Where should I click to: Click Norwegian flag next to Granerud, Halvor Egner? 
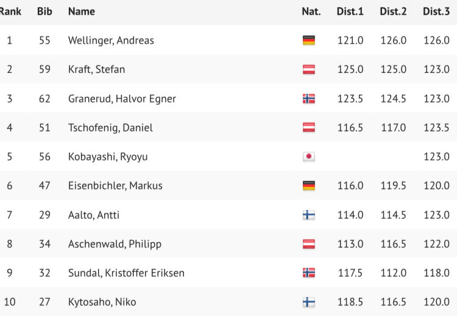point(308,99)
